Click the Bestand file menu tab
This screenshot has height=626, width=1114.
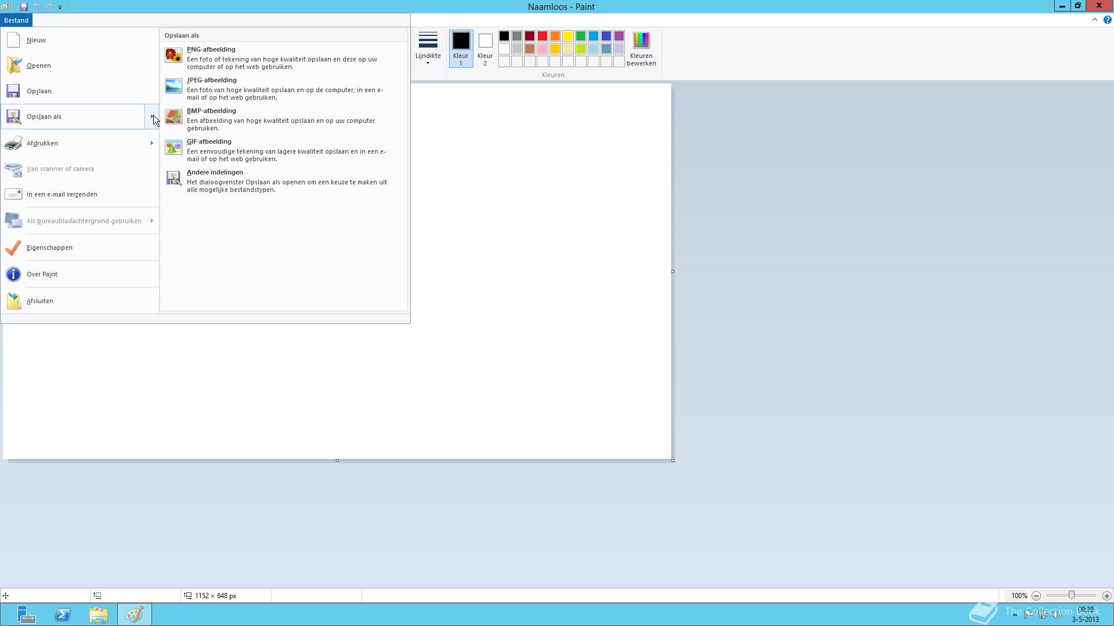point(16,20)
